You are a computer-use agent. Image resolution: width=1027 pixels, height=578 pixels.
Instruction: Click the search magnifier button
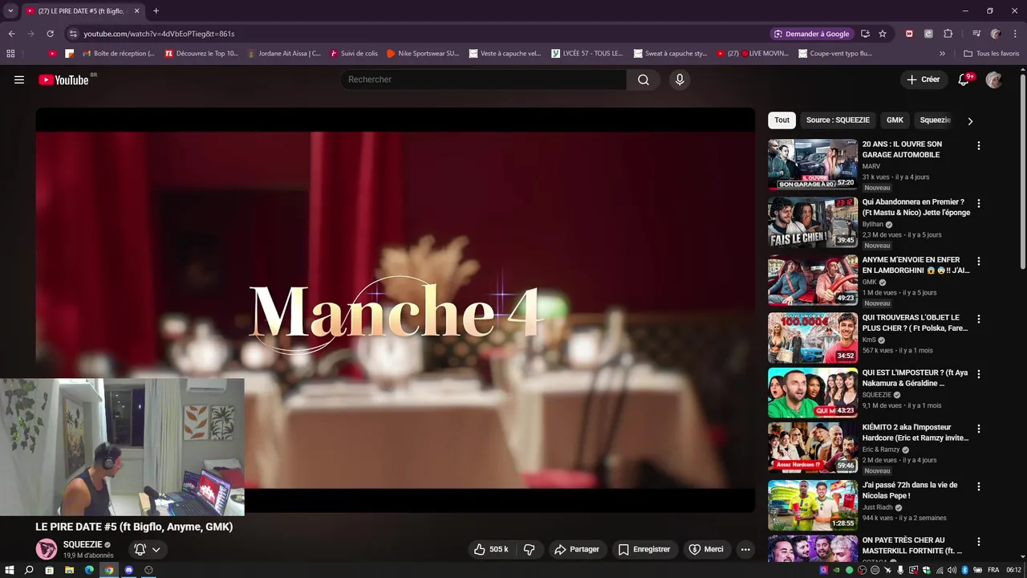(643, 79)
